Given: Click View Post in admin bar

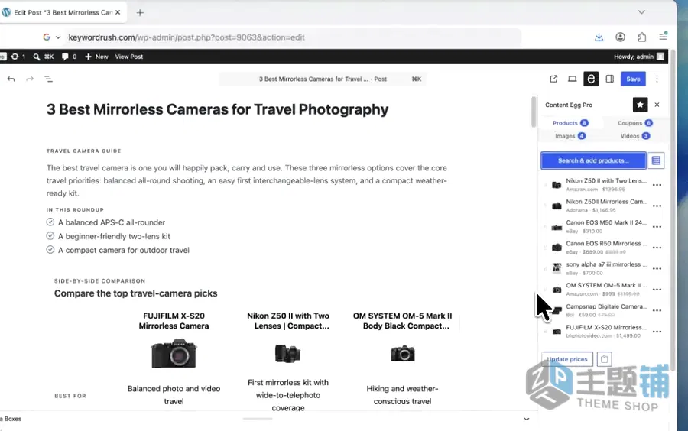Looking at the screenshot, I should point(129,57).
